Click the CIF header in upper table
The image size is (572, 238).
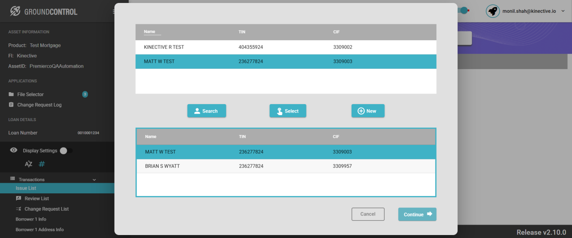(x=336, y=32)
